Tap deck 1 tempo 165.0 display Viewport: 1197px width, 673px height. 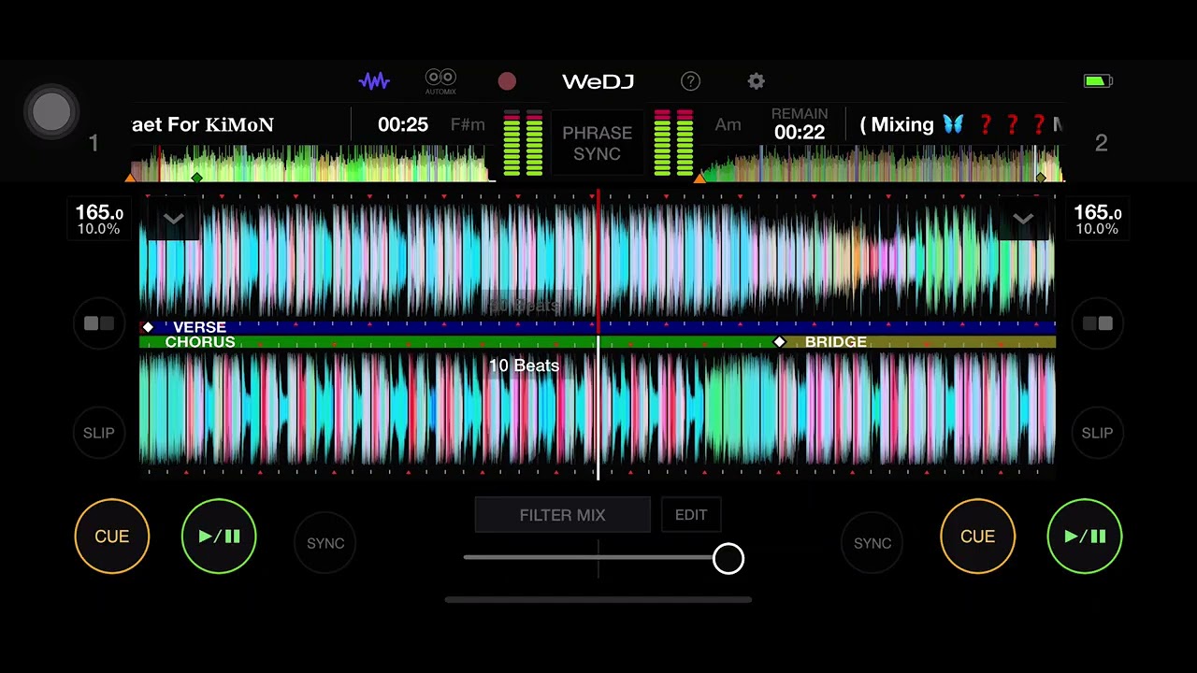(x=98, y=220)
